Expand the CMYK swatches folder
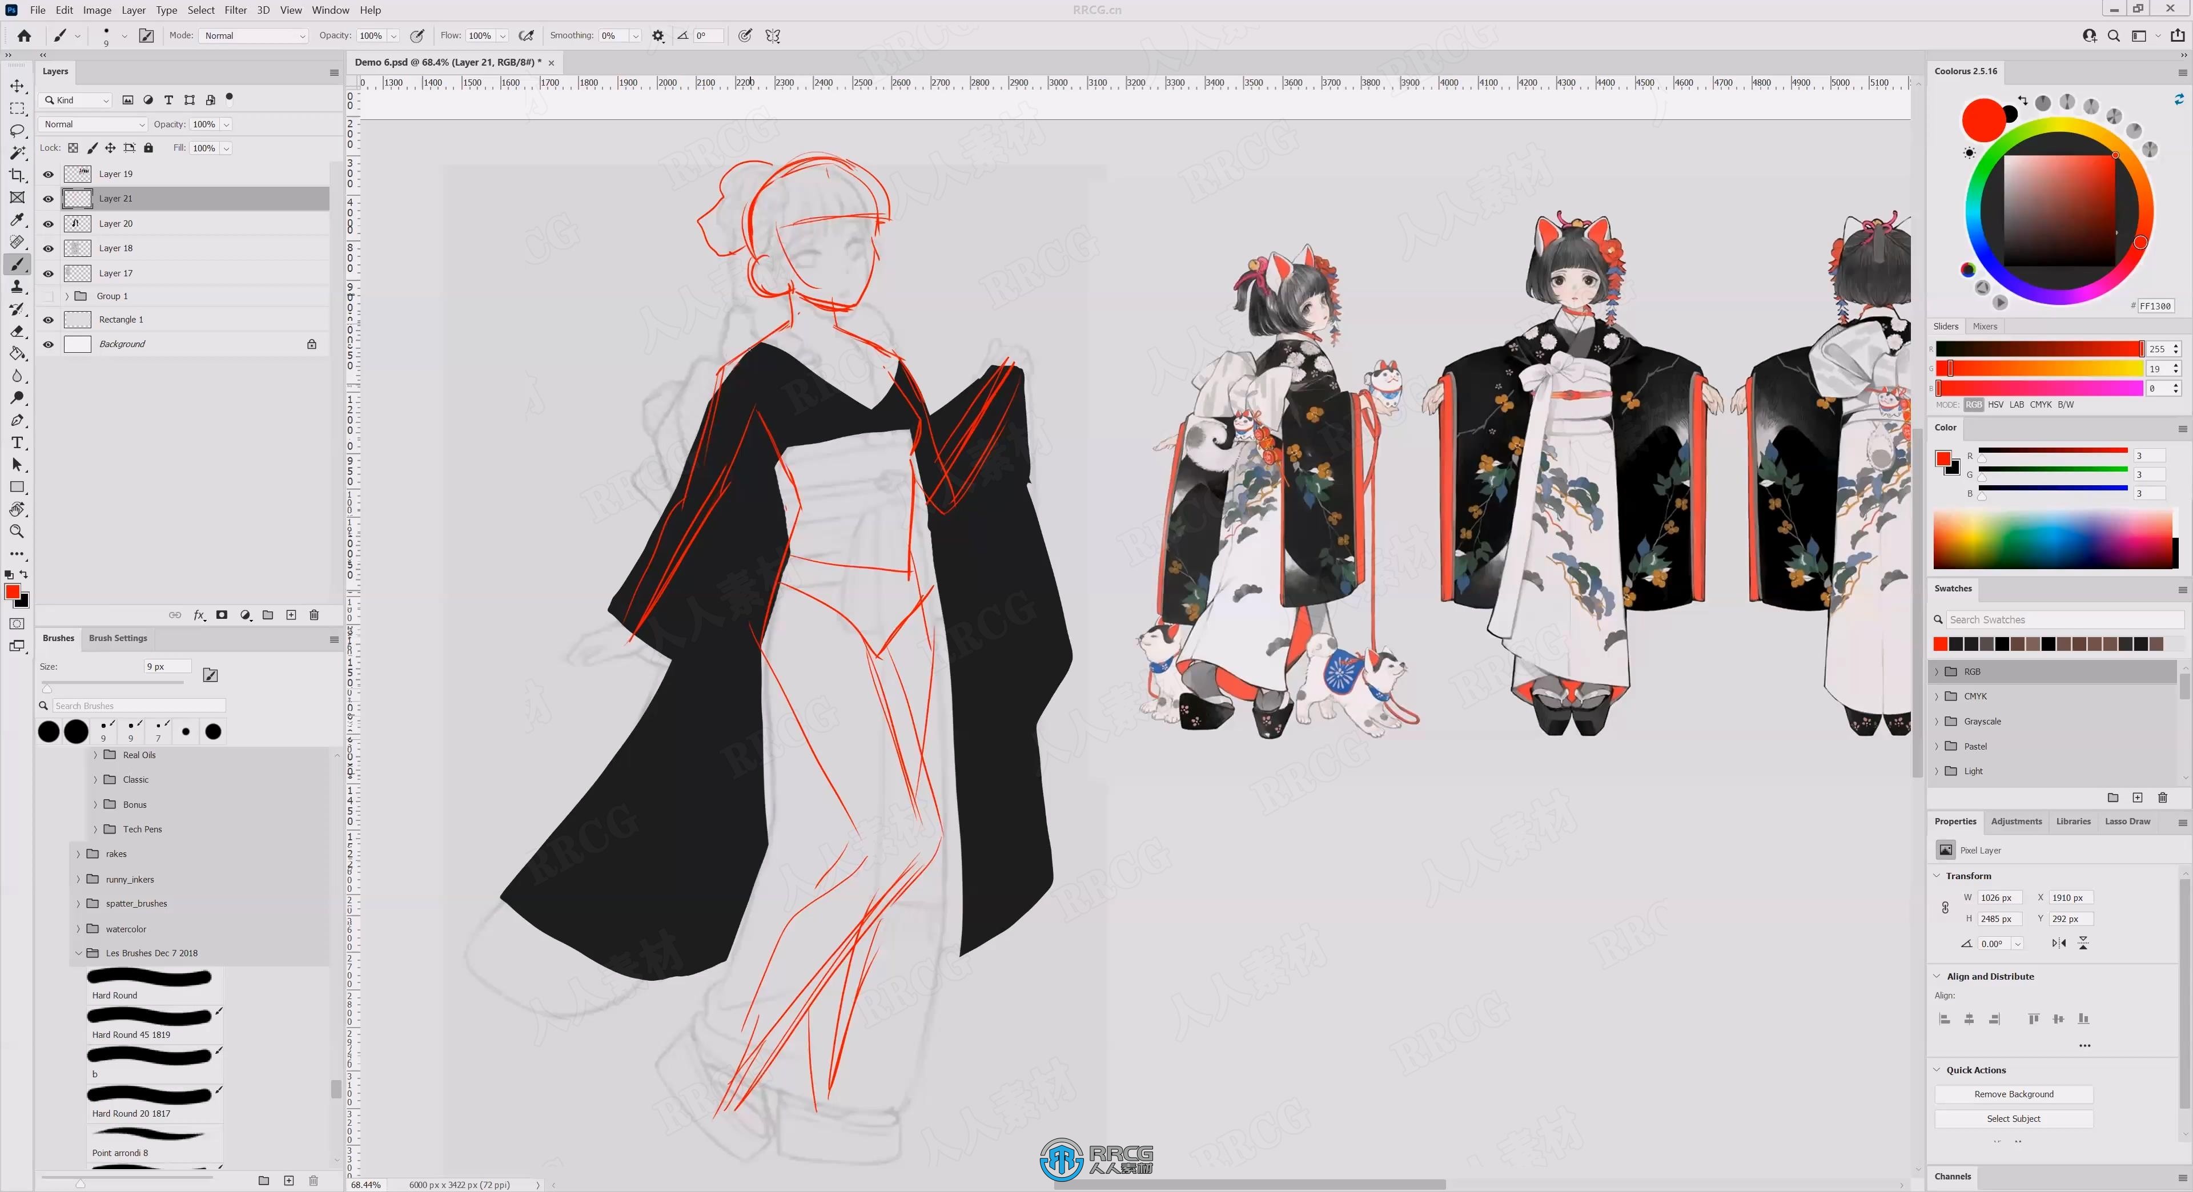Screen dimensions: 2193x1192 point(1937,697)
